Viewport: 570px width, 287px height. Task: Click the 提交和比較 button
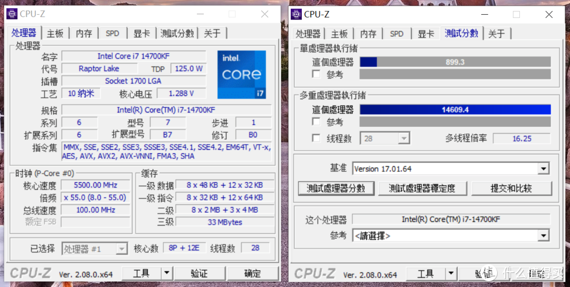click(x=511, y=189)
